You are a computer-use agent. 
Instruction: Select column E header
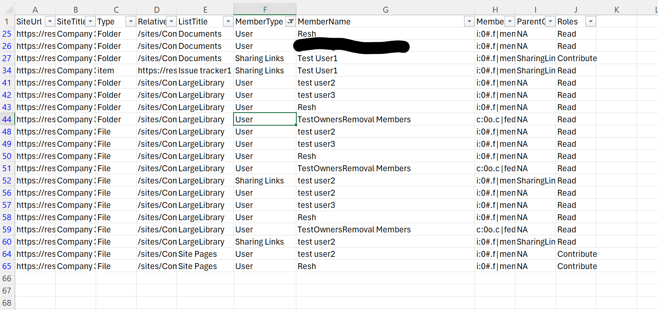coord(205,9)
